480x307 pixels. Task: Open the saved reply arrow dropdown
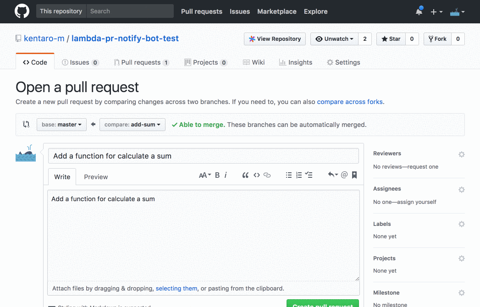click(333, 175)
